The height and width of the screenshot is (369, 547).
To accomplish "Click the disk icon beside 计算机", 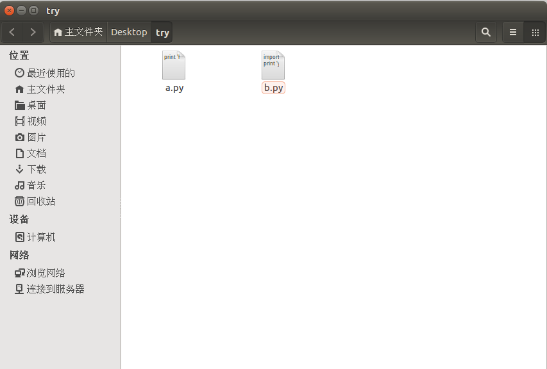I will pyautogui.click(x=19, y=237).
